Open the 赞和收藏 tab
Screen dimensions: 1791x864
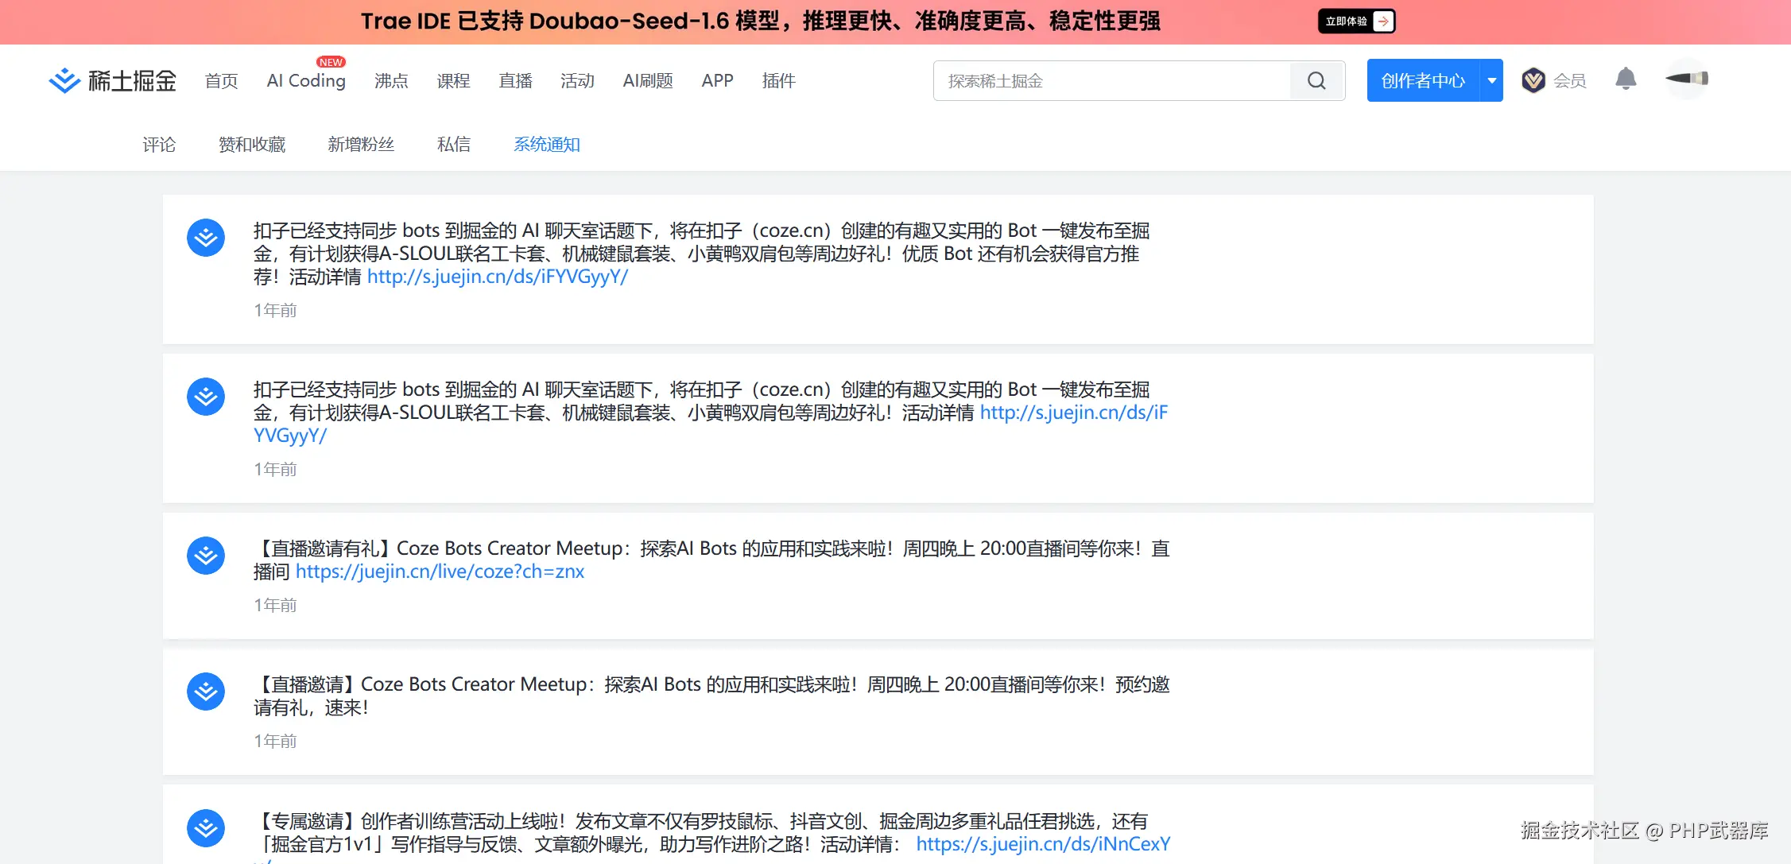(x=252, y=144)
